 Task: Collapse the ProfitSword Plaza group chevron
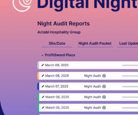click(x=43, y=55)
